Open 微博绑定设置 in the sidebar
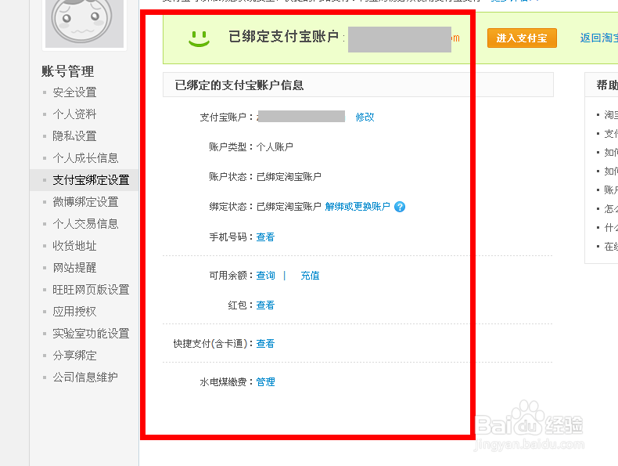618x466 pixels. (85, 202)
